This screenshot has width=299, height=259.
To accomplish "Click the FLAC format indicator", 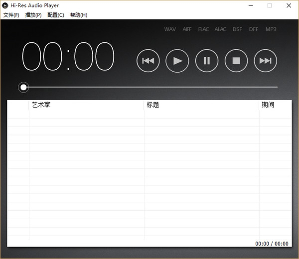I will [x=203, y=29].
